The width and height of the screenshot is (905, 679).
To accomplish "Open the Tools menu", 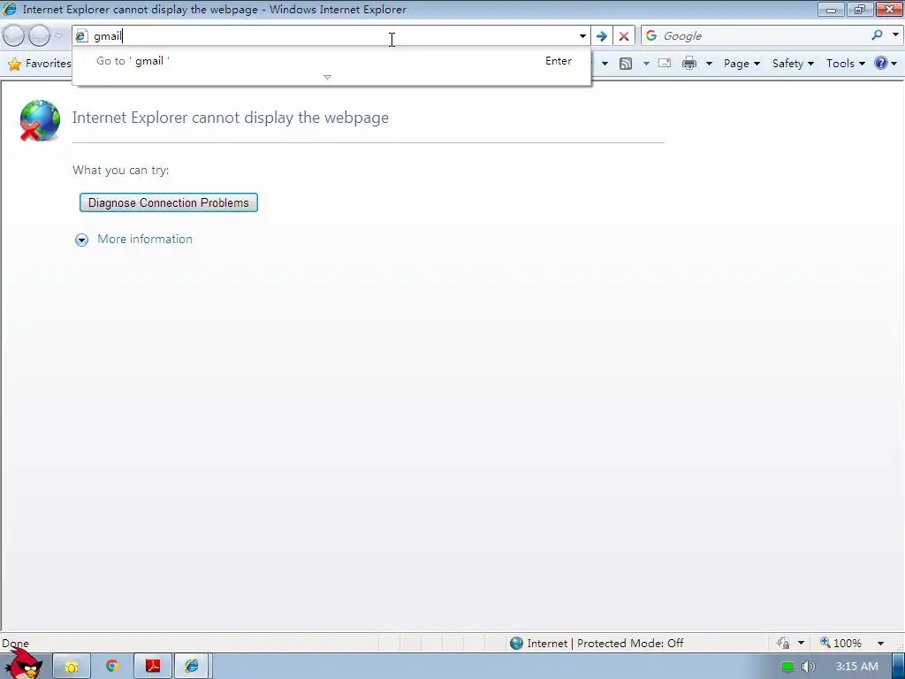I will [x=846, y=64].
